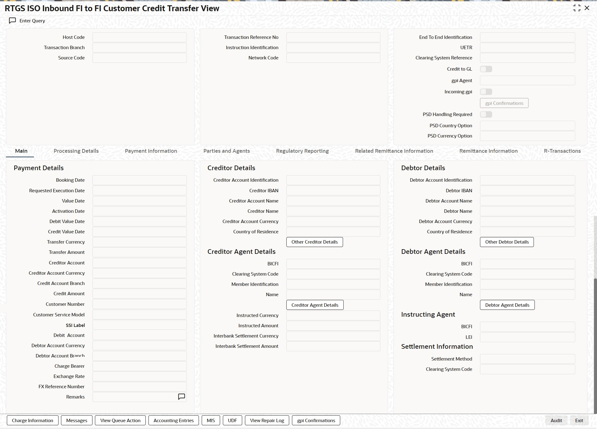The width and height of the screenshot is (597, 429).
Task: Click the Value Date field
Action: (139, 201)
